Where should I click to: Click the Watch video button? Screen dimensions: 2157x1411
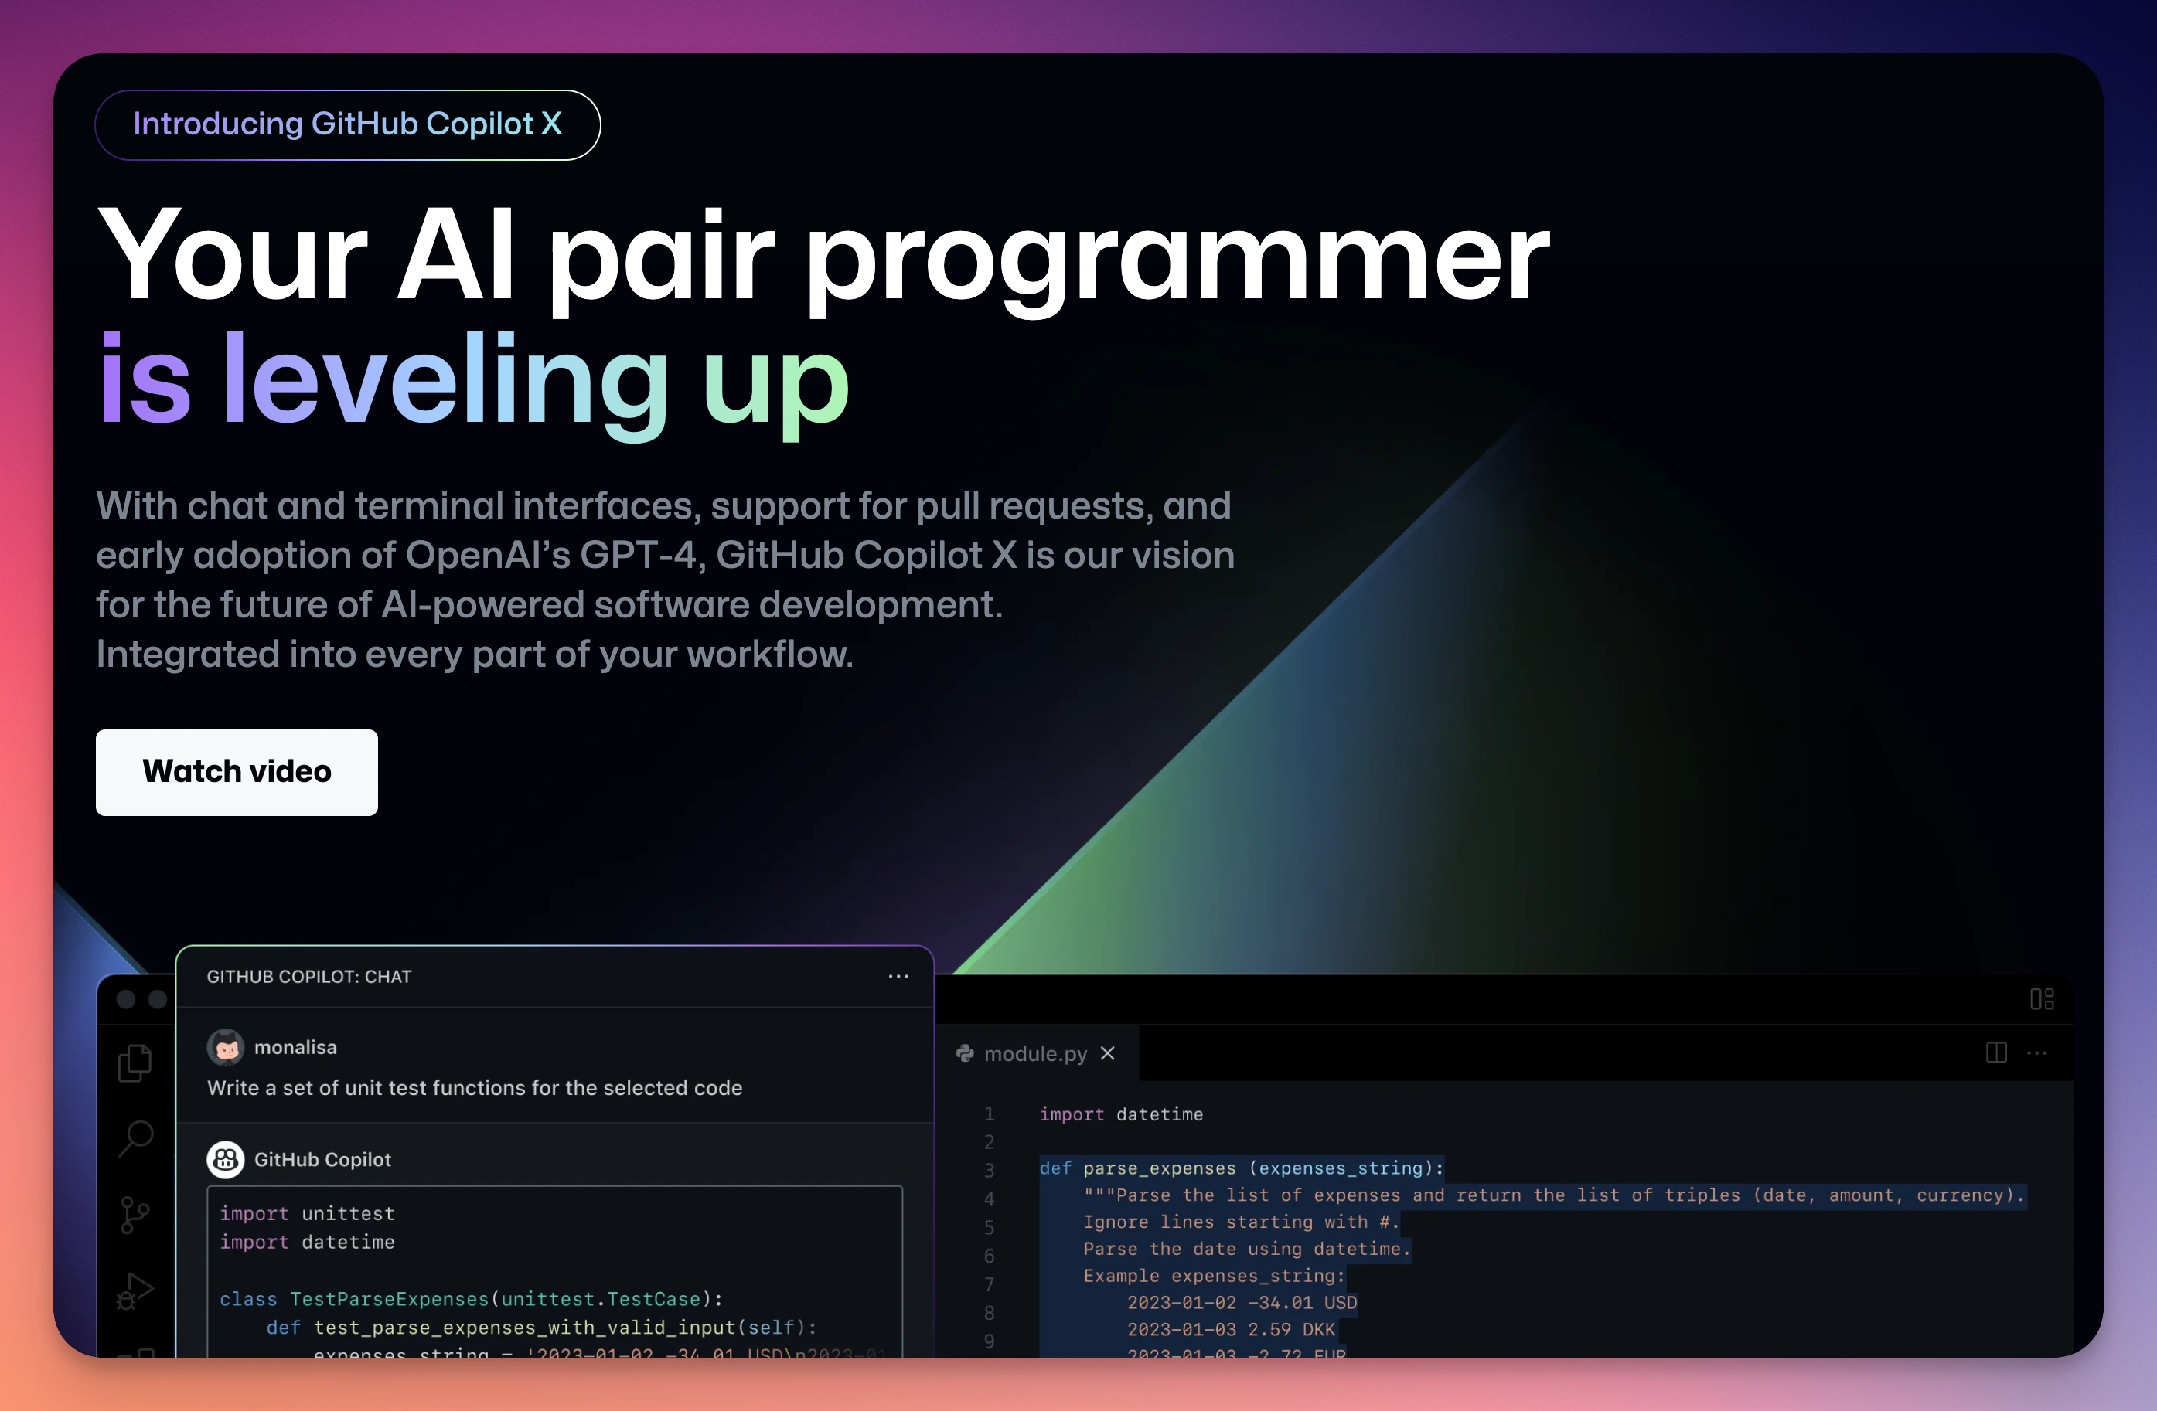coord(237,772)
